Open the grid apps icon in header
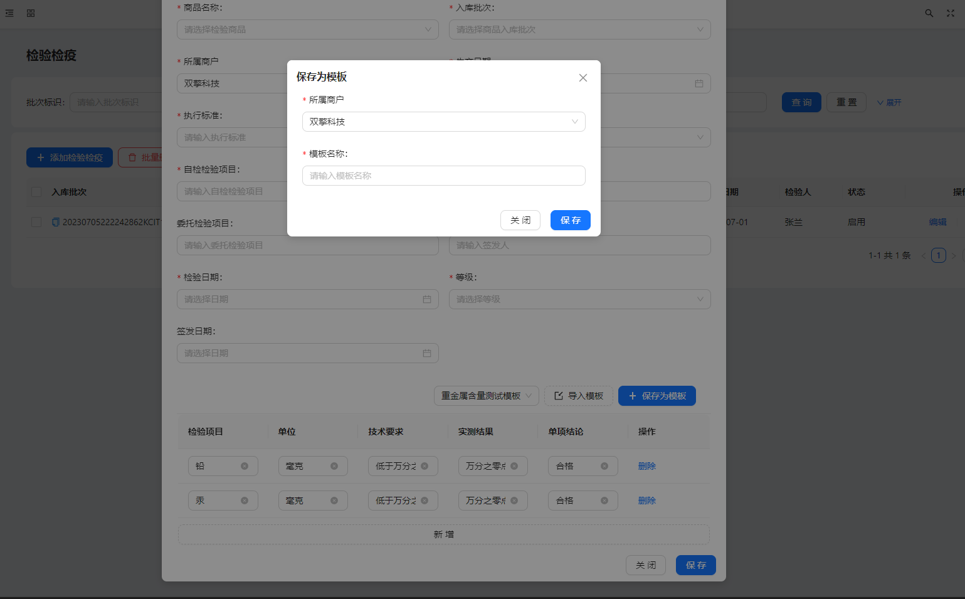 point(31,13)
